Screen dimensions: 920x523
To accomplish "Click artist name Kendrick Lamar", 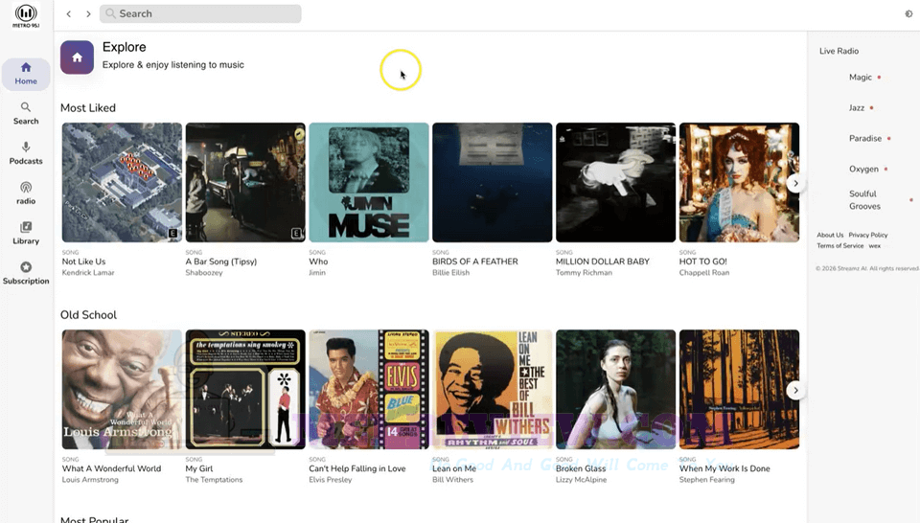I will click(x=88, y=273).
